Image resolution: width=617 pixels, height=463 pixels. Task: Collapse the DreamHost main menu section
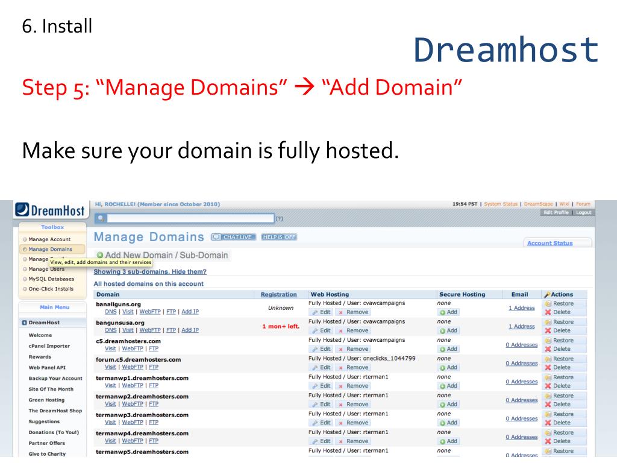24,323
